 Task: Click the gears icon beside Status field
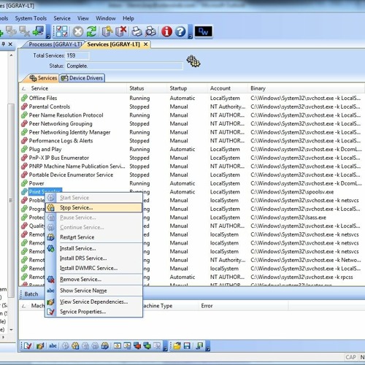(x=193, y=61)
